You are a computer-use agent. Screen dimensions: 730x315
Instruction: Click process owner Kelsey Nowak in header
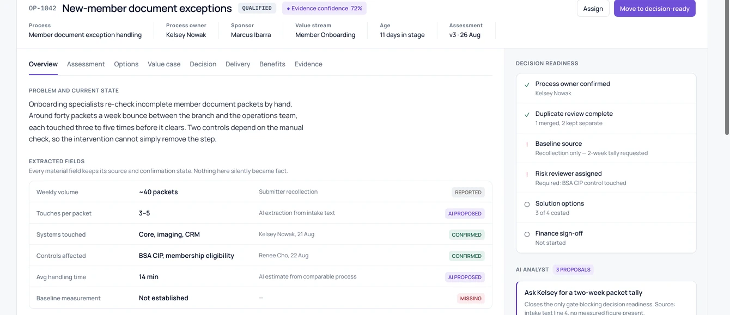[x=186, y=35]
